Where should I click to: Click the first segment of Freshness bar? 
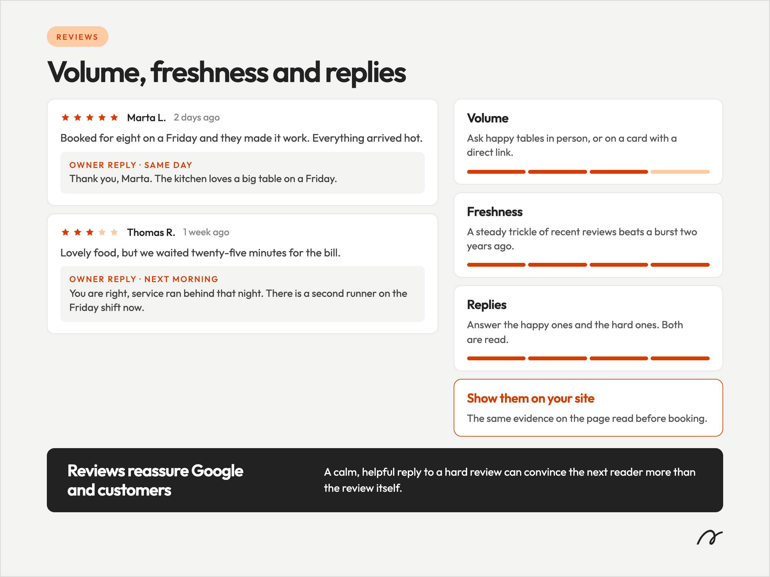pyautogui.click(x=496, y=265)
